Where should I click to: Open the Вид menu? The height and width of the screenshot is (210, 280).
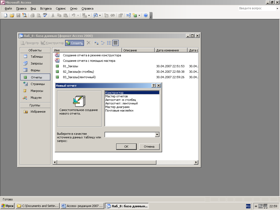[33, 8]
